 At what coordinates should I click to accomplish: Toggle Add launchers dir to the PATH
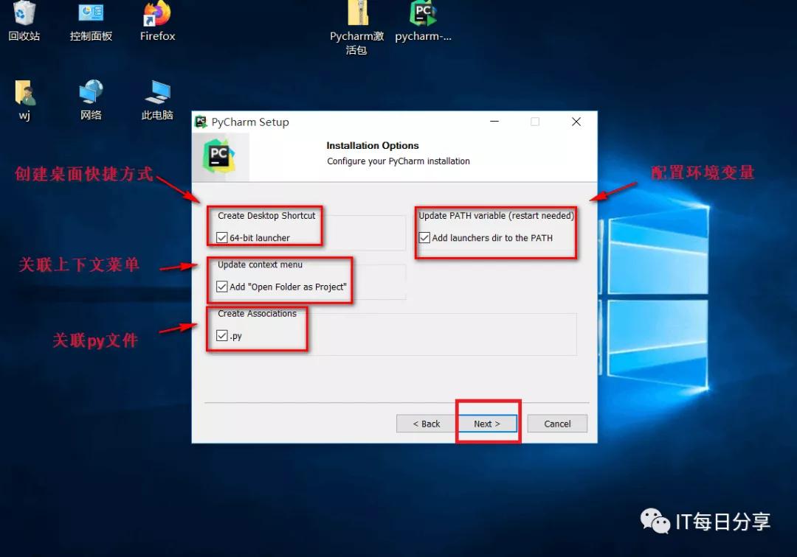(424, 237)
